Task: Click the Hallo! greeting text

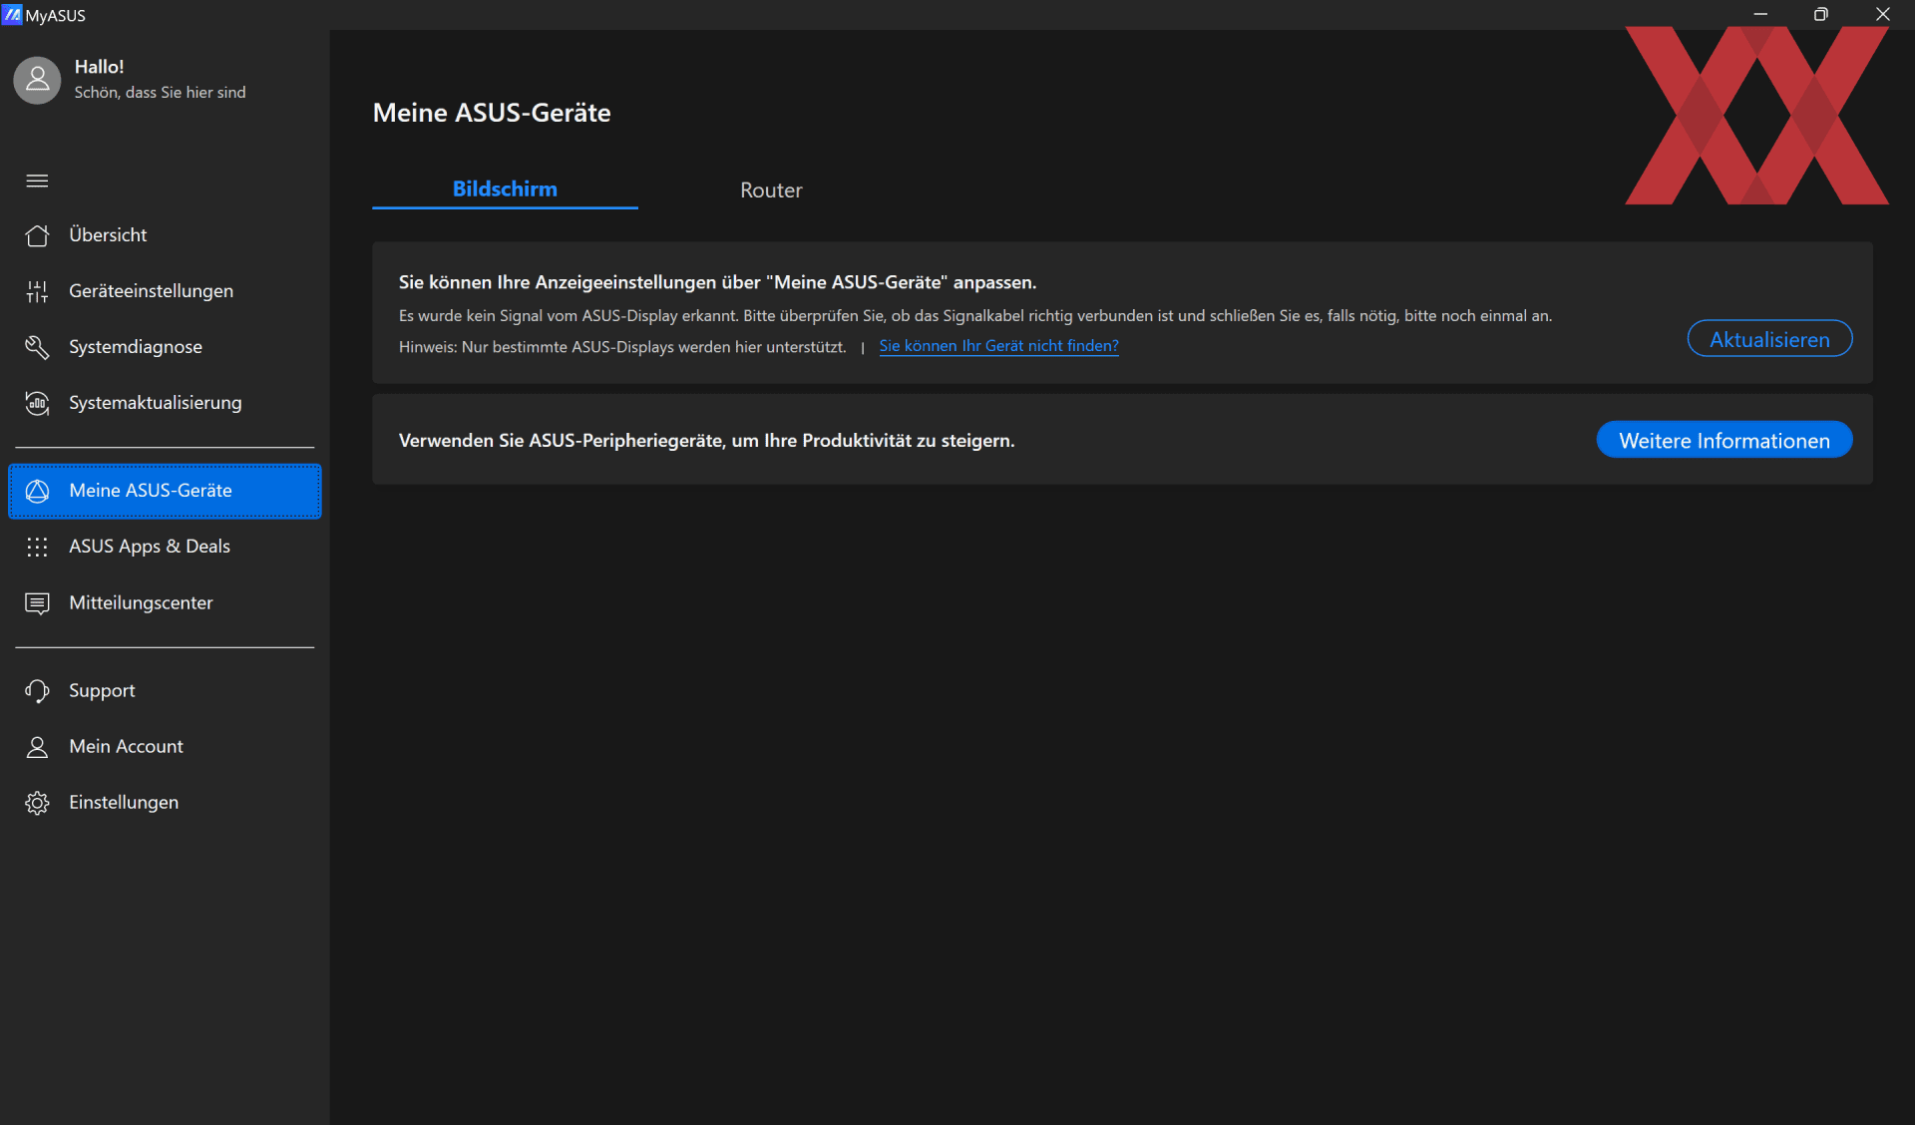Action: 99,67
